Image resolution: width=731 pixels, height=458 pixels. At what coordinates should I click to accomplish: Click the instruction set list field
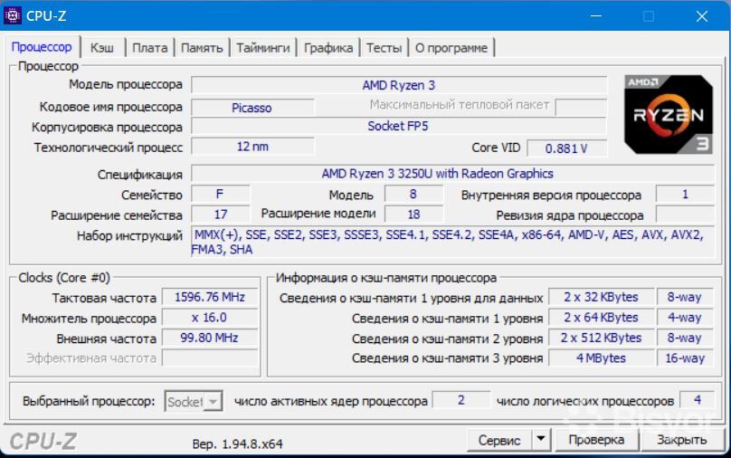click(452, 242)
